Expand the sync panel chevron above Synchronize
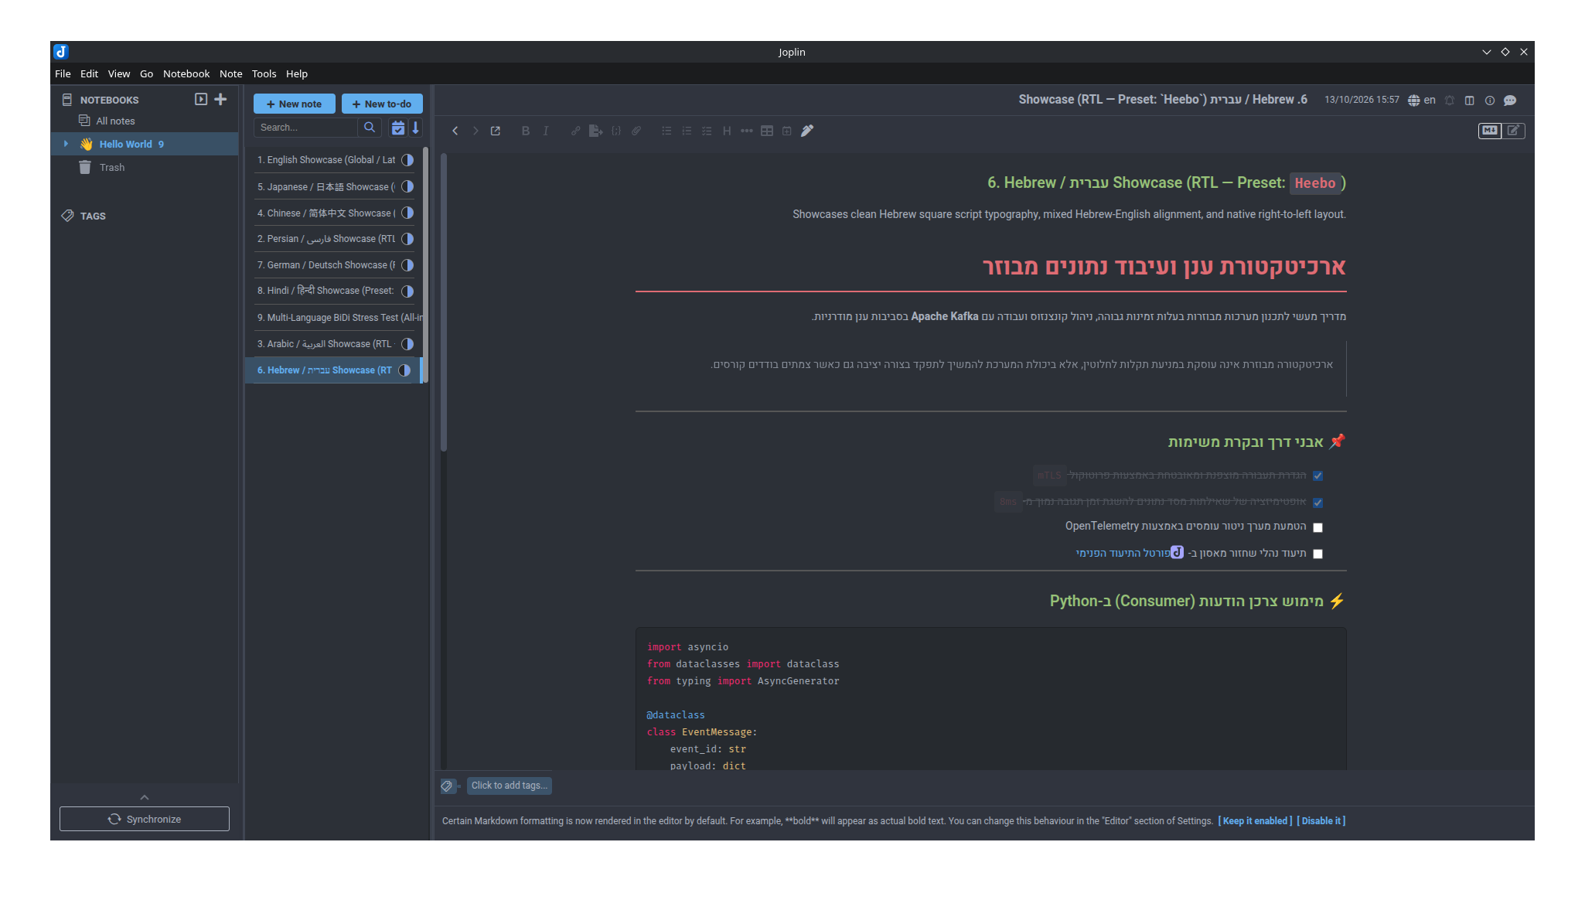This screenshot has width=1585, height=900. click(x=145, y=798)
